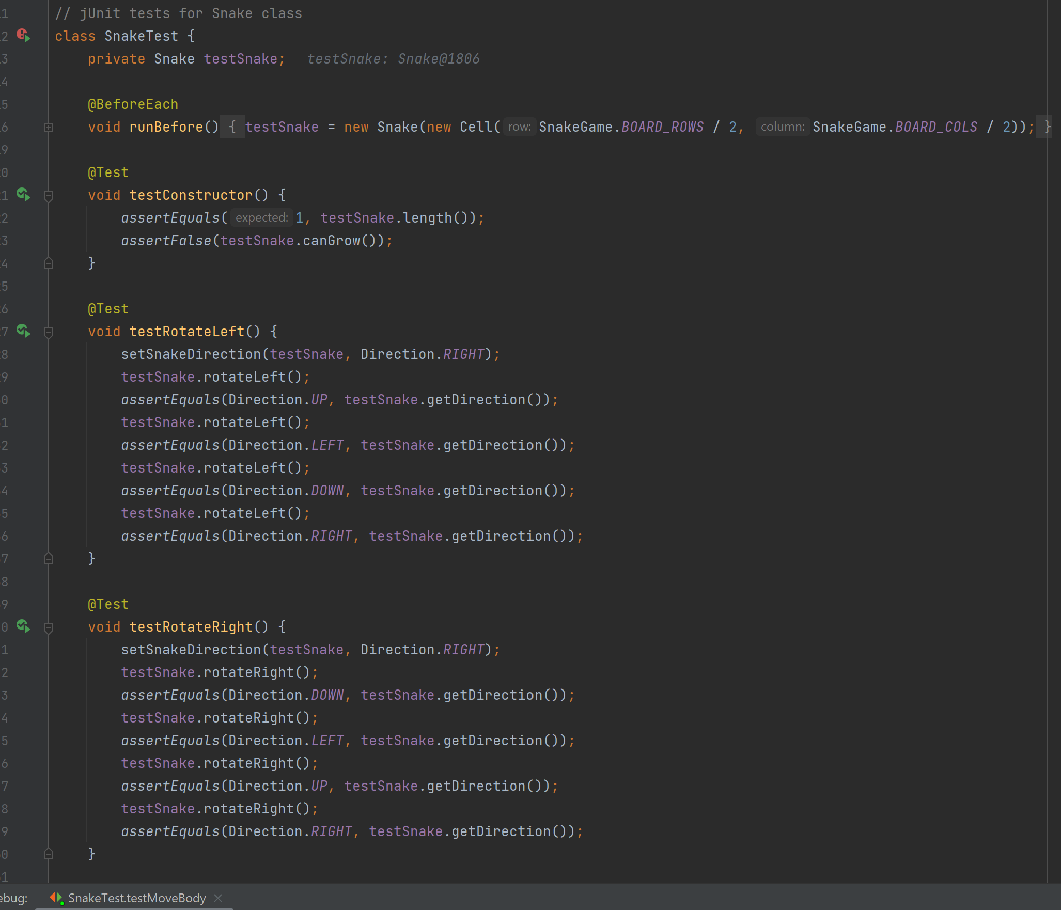The height and width of the screenshot is (910, 1061).
Task: Collapse testRotateRight using its fold marker
Action: point(49,627)
